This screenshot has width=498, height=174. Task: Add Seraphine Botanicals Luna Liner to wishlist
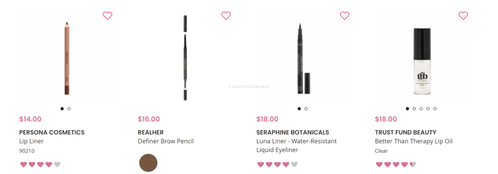(x=344, y=16)
